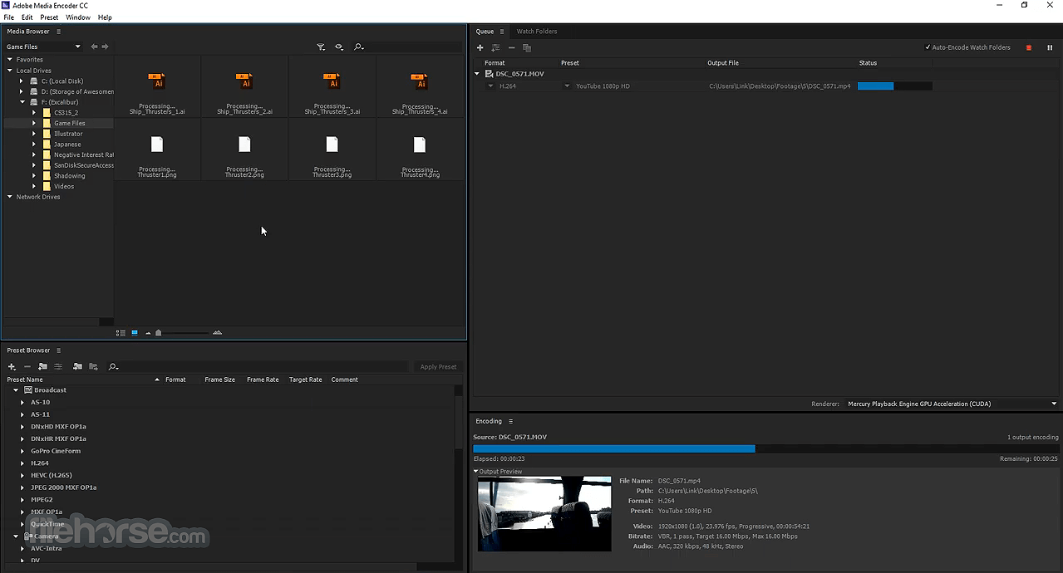Switch Media Browser to thumbnail view
The image size is (1063, 573).
pyautogui.click(x=135, y=333)
